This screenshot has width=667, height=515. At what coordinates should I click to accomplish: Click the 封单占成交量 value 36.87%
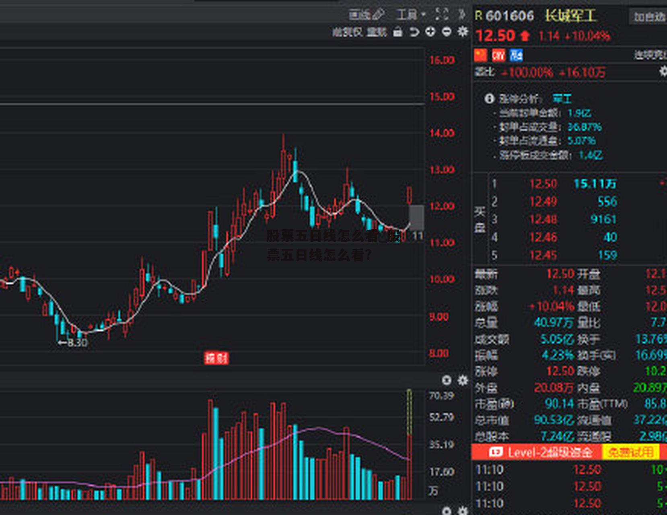tap(585, 127)
